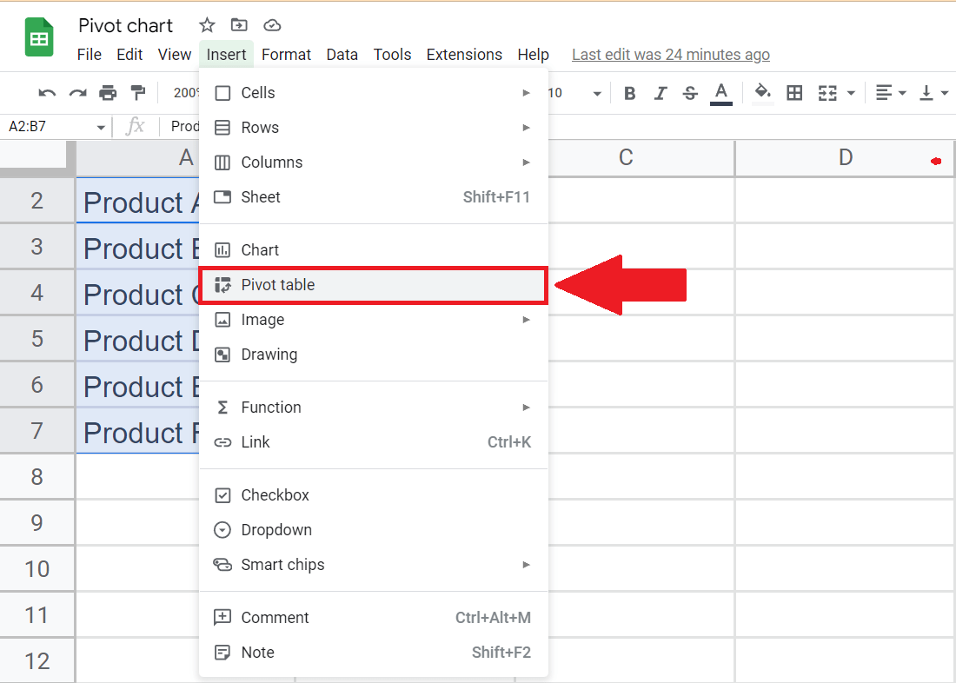Open version history via Last edit link

click(670, 54)
